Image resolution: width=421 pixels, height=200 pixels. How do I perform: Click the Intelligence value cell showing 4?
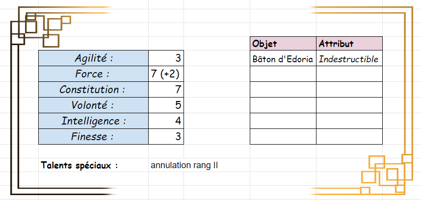[x=166, y=121]
